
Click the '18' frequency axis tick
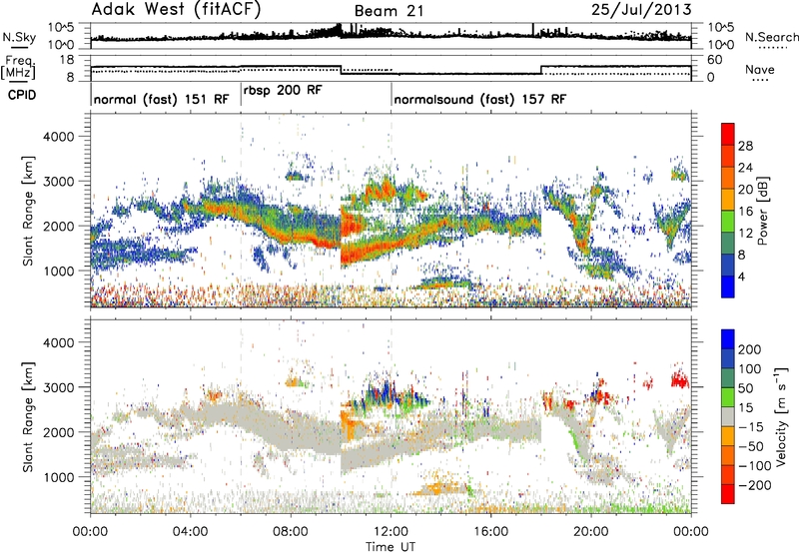[x=67, y=60]
